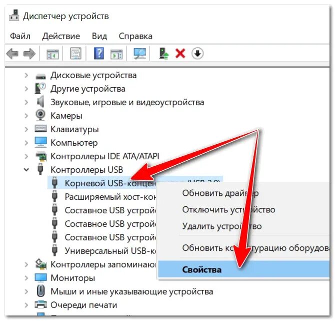Open the Действие menu
Screen dimensions: 335x321
61,36
